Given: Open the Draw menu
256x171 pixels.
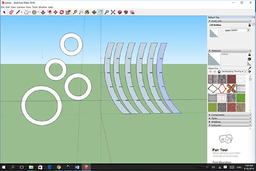Looking at the screenshot, I should pos(28,7).
